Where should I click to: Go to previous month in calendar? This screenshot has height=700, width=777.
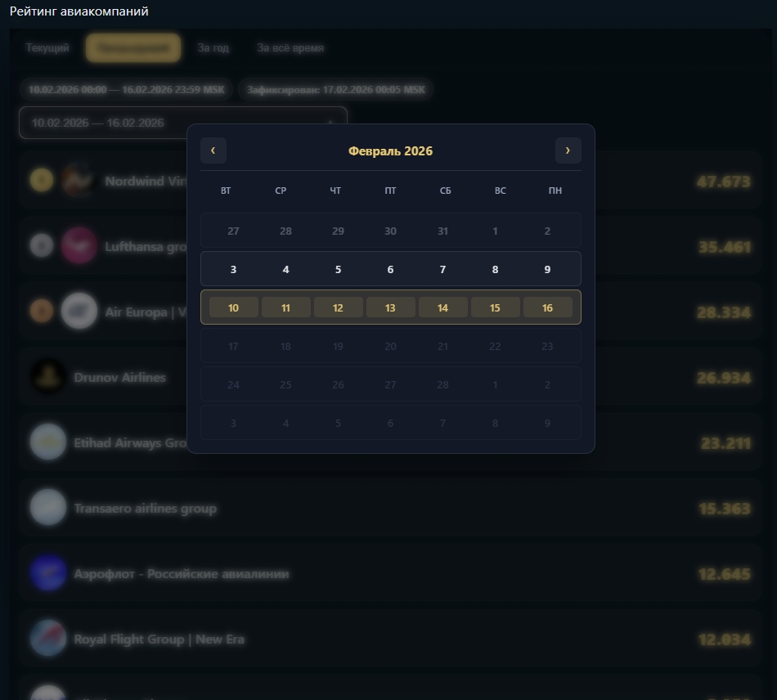[x=213, y=150]
